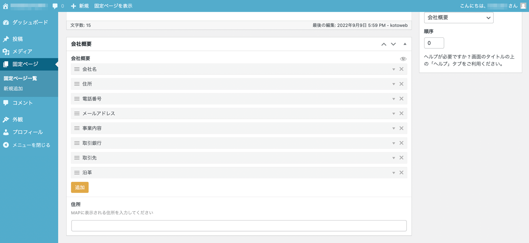Move 会社概要 panel up with arrow

click(384, 44)
